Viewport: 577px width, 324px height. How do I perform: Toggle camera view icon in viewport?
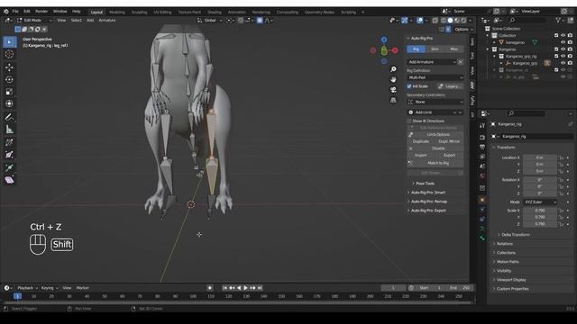point(393,90)
